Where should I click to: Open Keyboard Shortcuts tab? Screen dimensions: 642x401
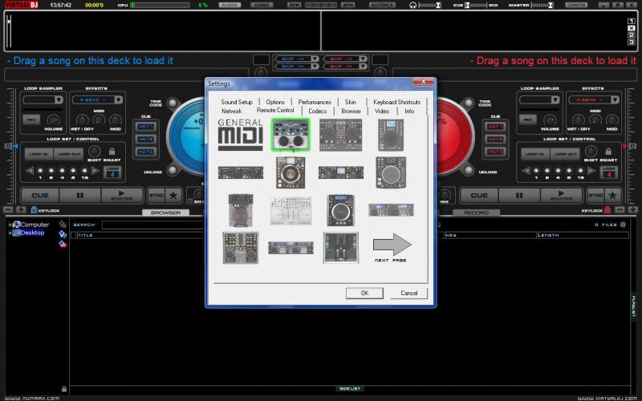[x=396, y=102]
